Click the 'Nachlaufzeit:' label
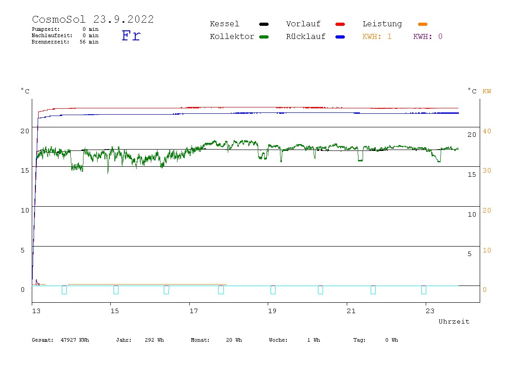 pyautogui.click(x=52, y=35)
